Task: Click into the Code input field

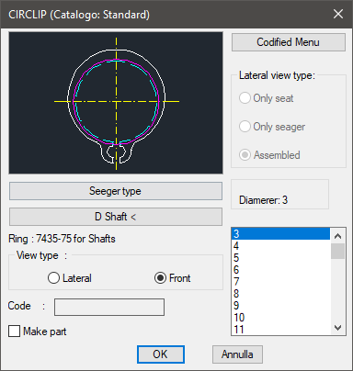Action: [109, 307]
